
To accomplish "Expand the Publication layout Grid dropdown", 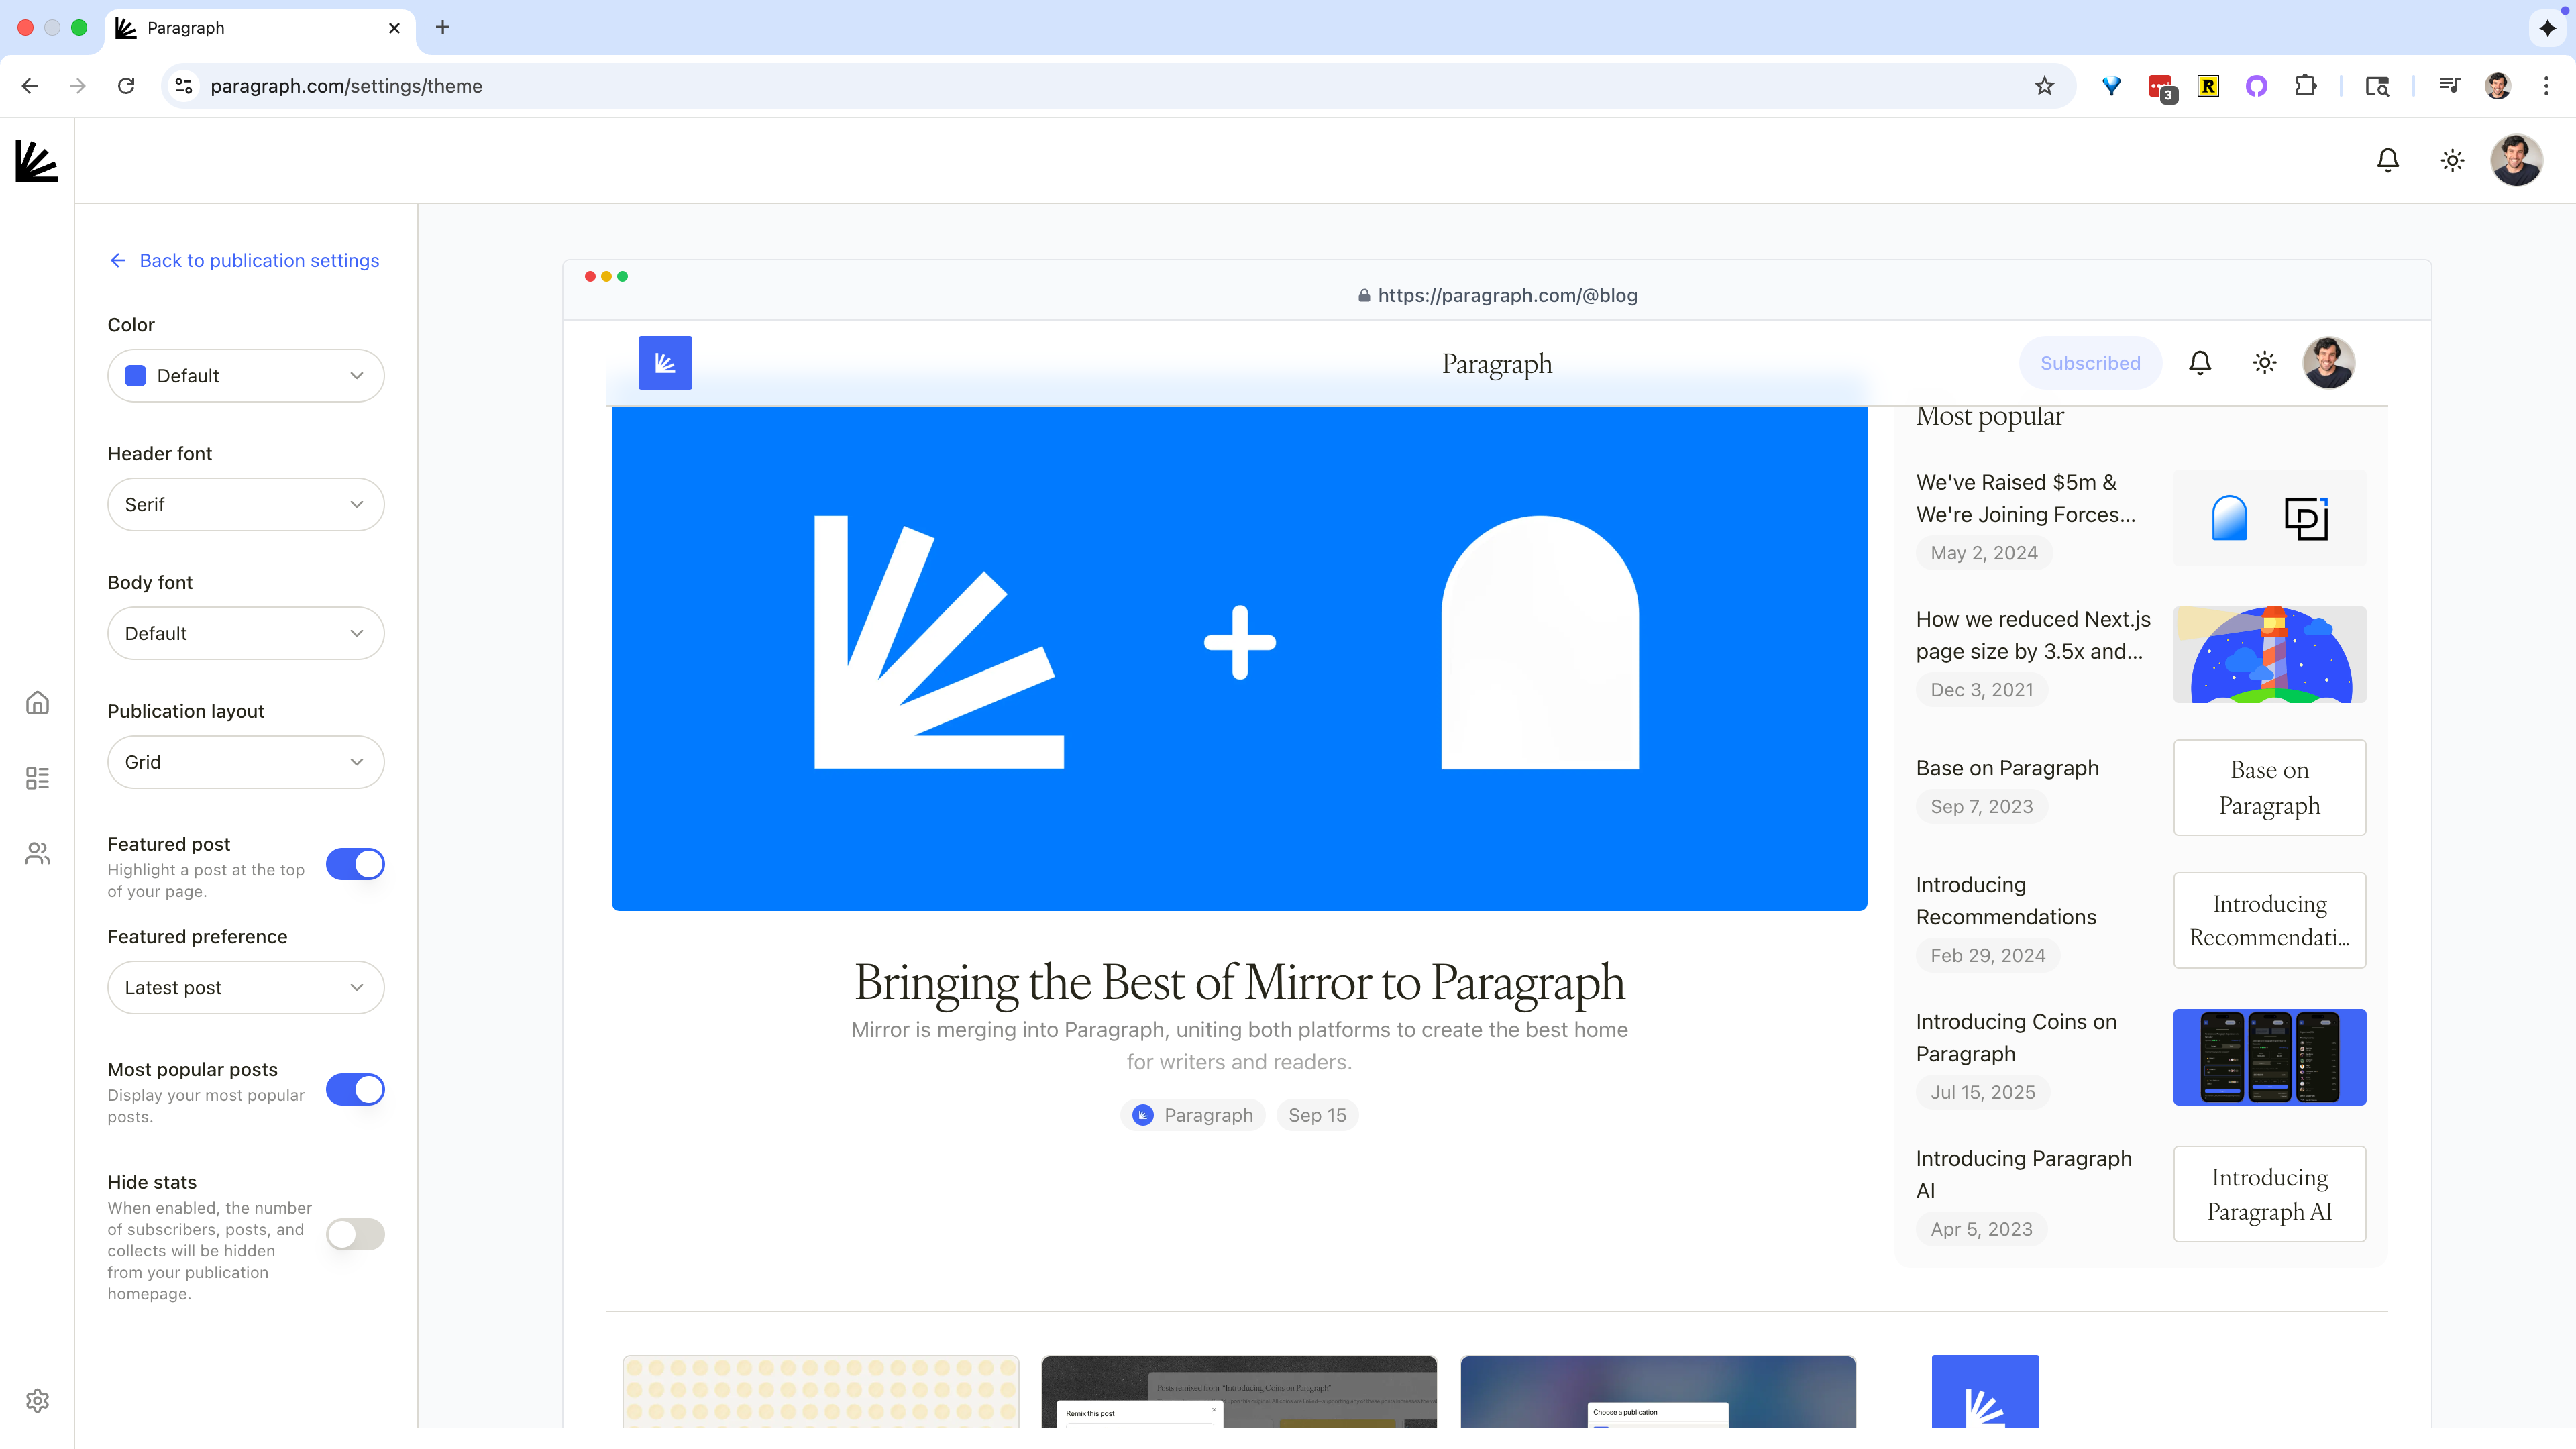I will tap(245, 762).
